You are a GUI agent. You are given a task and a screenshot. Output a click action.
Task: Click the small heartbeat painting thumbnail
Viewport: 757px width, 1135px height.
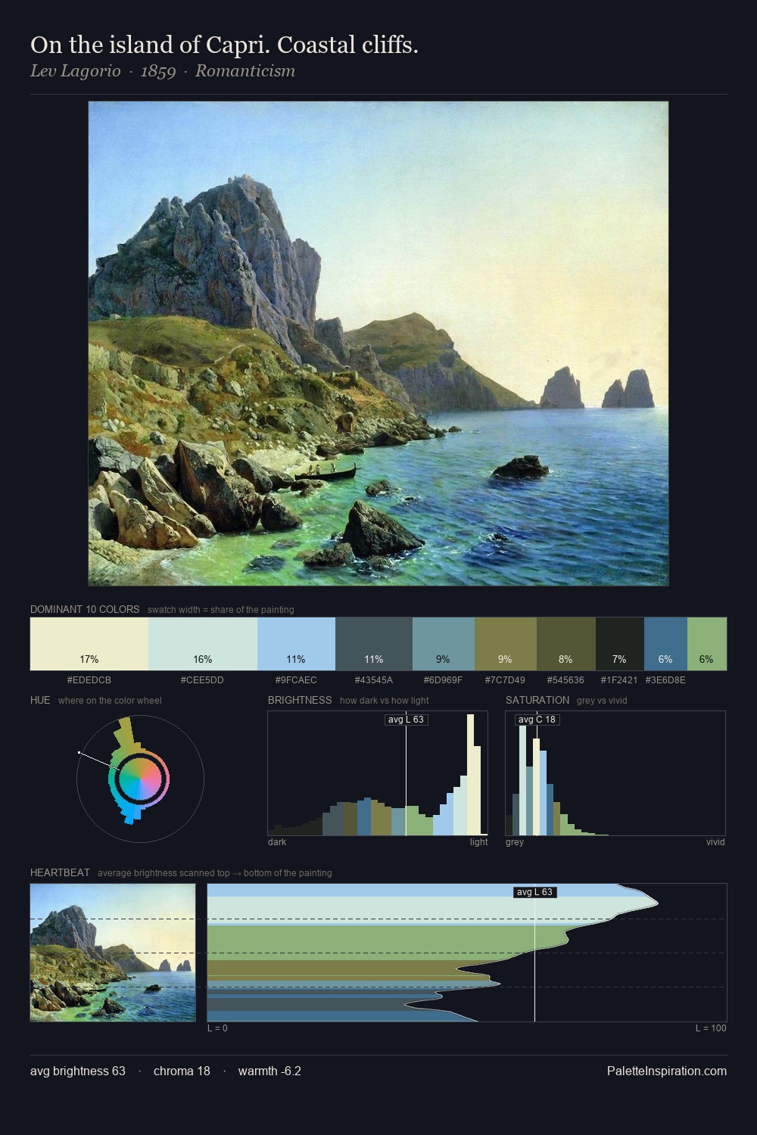[113, 953]
